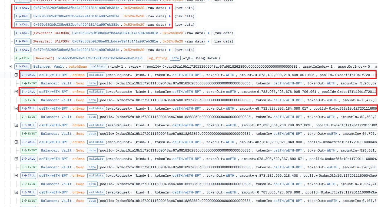Expand onSwap call with amount 487,313,299,921,840,800
This screenshot has width=378, height=207.
coord(16,142)
